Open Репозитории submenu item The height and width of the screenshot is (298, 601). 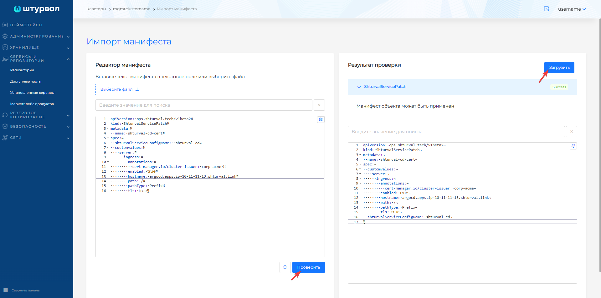coord(22,70)
